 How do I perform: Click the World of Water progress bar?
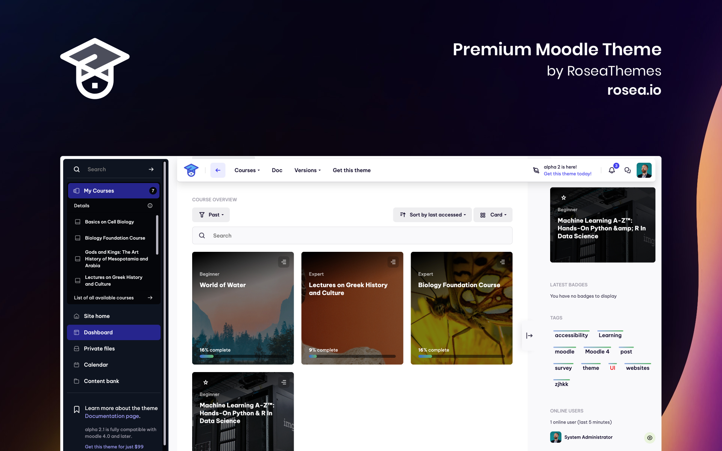[x=243, y=356]
